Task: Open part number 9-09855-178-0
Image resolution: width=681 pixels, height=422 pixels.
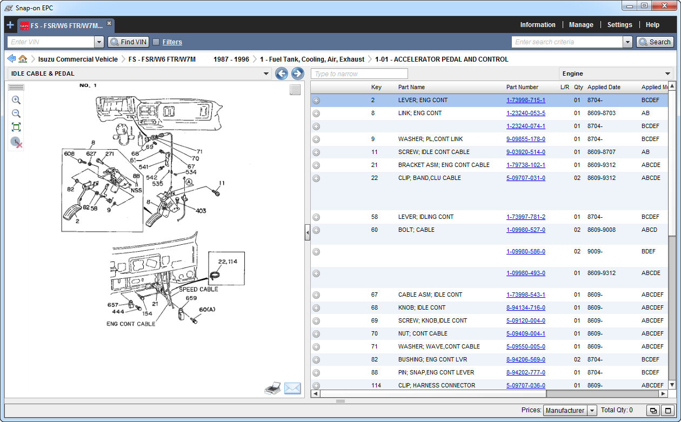Action: pyautogui.click(x=526, y=139)
